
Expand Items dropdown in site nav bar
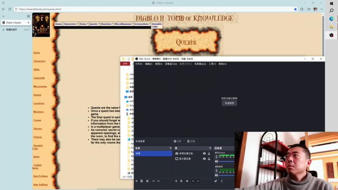coord(83,24)
